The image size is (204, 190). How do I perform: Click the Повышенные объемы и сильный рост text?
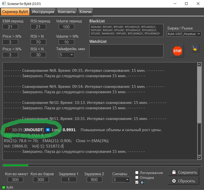click(x=121, y=130)
